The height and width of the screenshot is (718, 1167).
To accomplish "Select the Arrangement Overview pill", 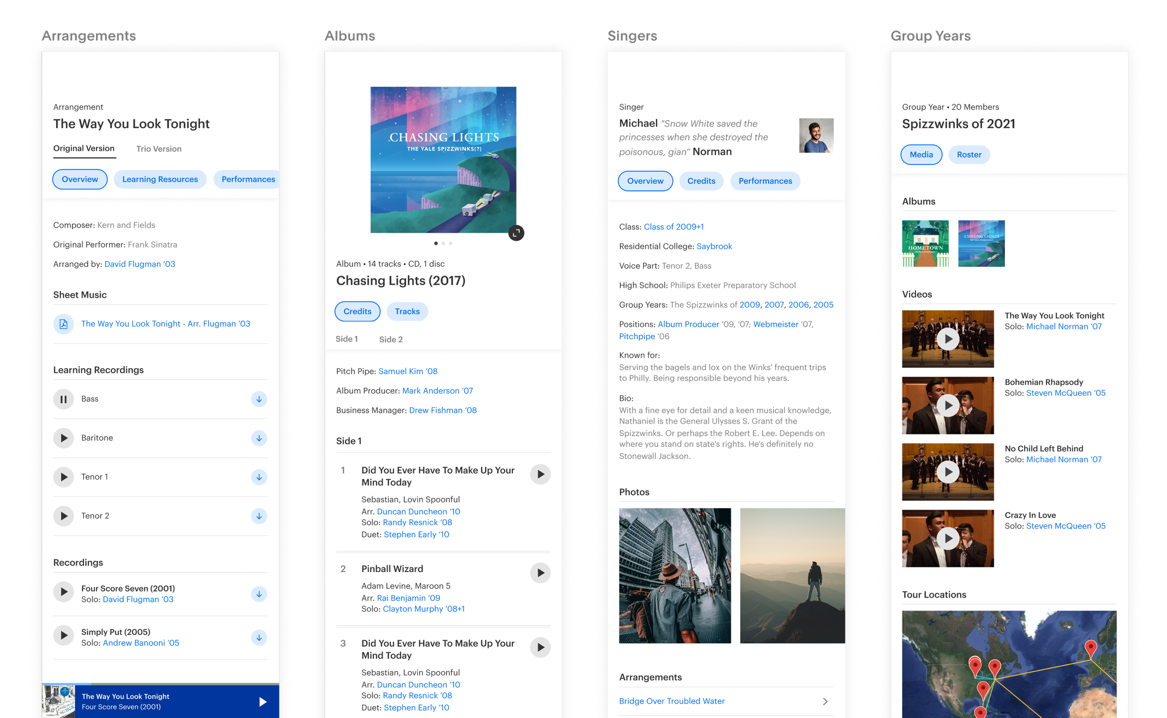I will [80, 180].
